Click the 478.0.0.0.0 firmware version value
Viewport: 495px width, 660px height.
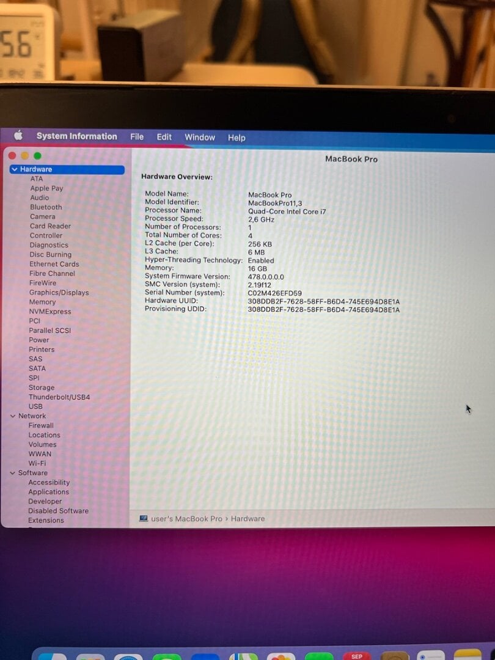tap(266, 277)
